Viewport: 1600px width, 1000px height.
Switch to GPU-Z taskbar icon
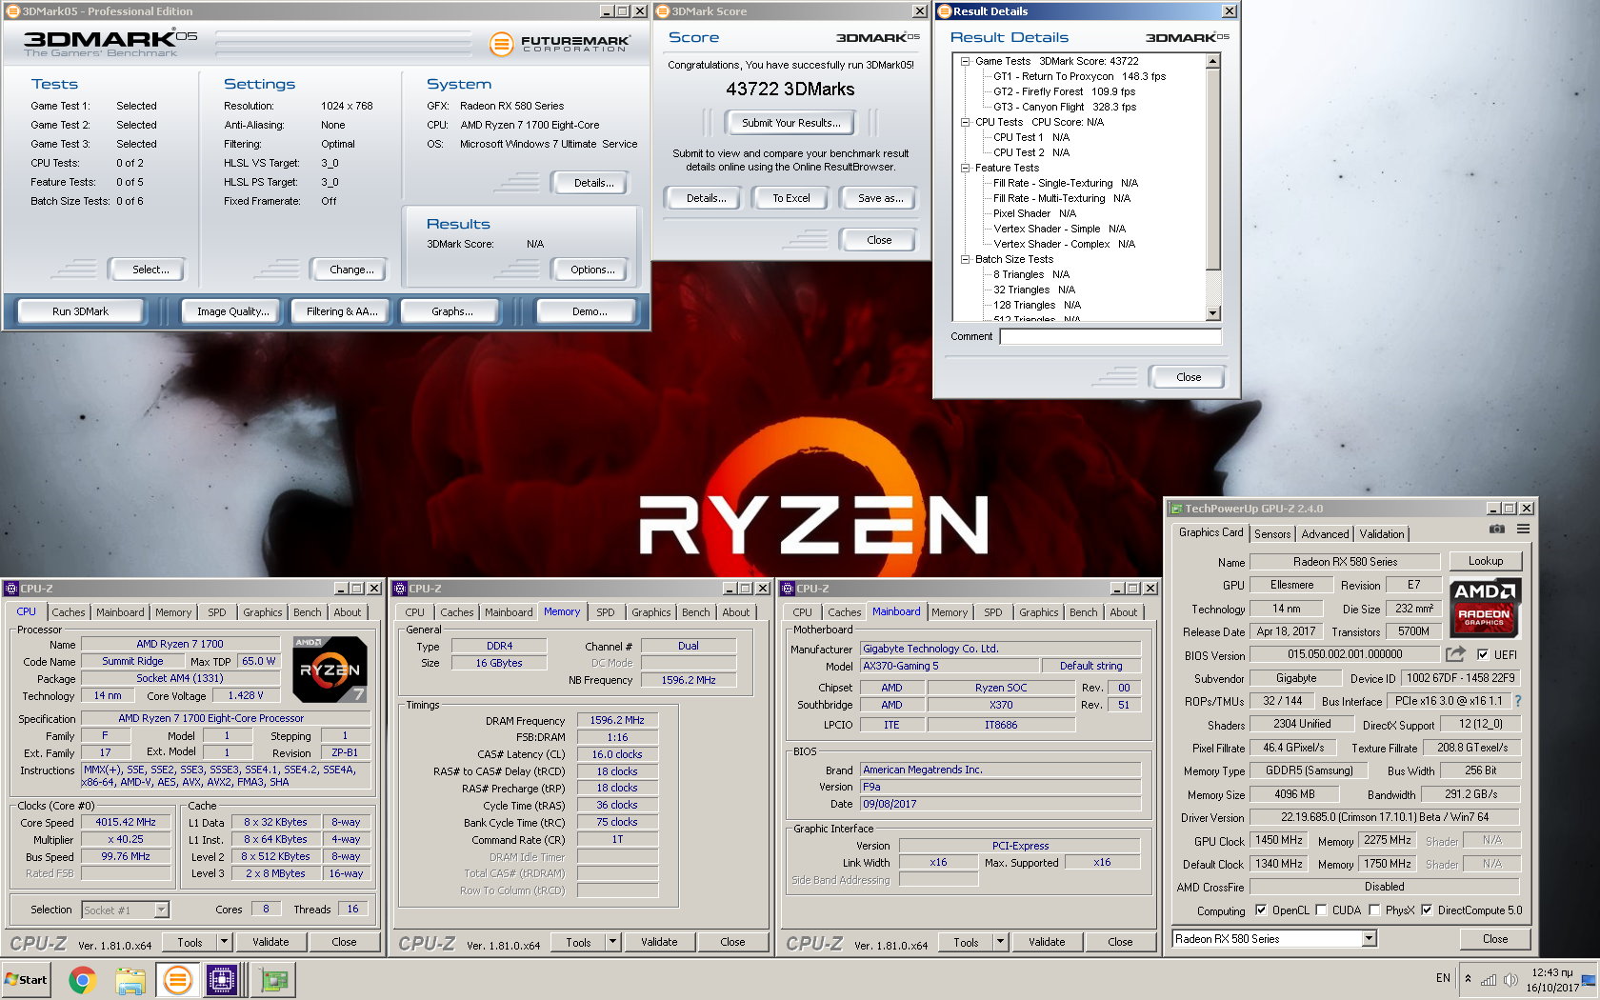[x=274, y=979]
